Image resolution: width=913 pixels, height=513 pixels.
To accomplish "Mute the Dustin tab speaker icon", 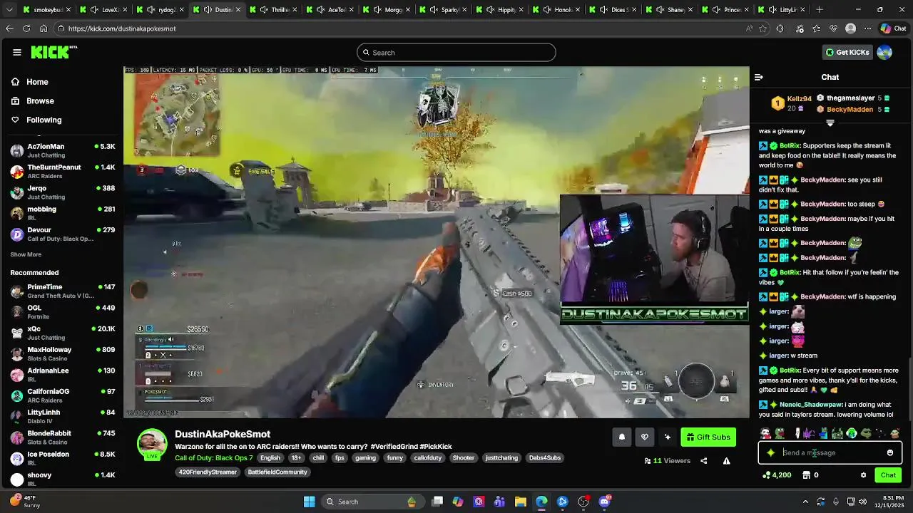I will [207, 10].
